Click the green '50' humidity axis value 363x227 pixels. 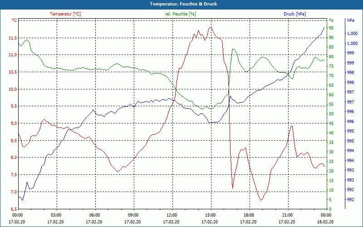tap(331, 114)
